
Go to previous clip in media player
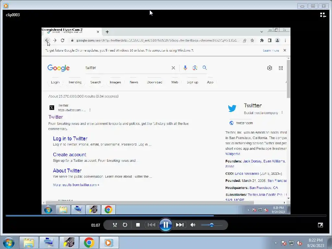pyautogui.click(x=151, y=225)
